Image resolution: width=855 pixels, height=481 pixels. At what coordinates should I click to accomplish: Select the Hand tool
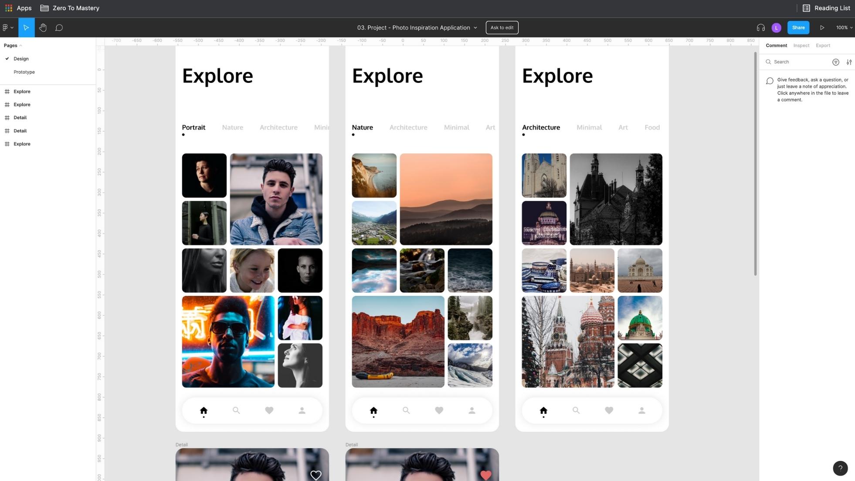pyautogui.click(x=43, y=27)
